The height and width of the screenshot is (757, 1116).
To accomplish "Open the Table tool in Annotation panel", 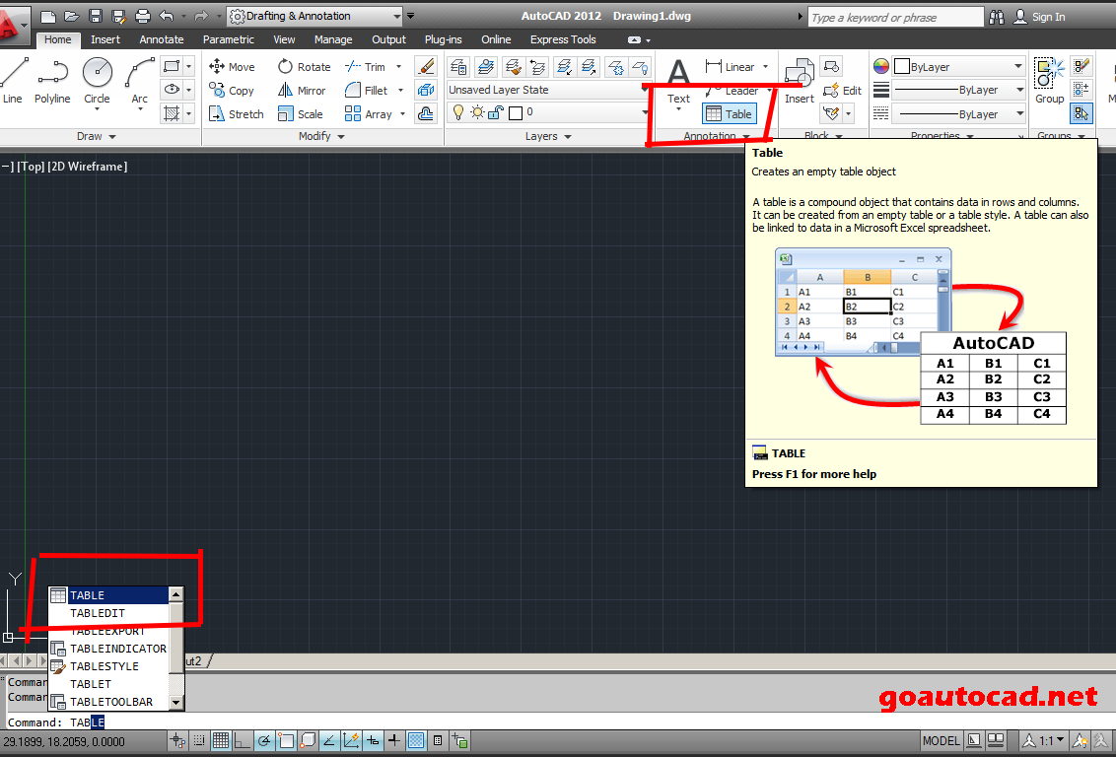I will [x=729, y=113].
